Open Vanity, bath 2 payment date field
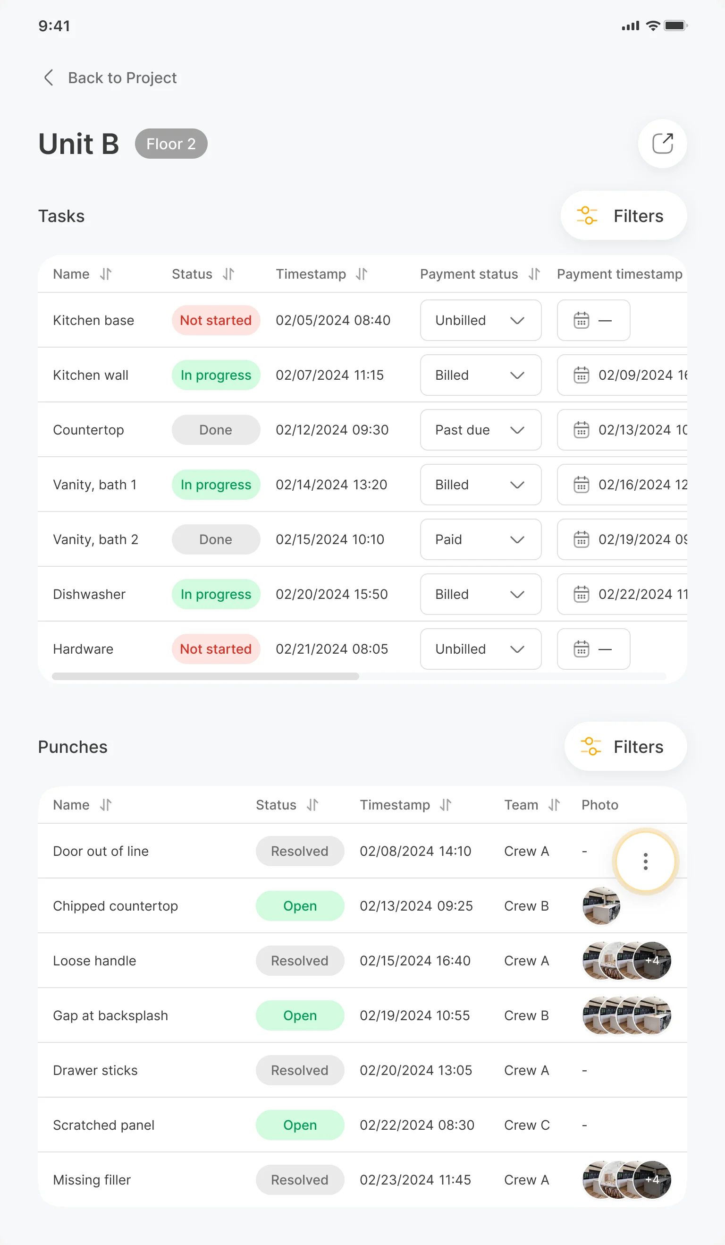 tap(622, 539)
